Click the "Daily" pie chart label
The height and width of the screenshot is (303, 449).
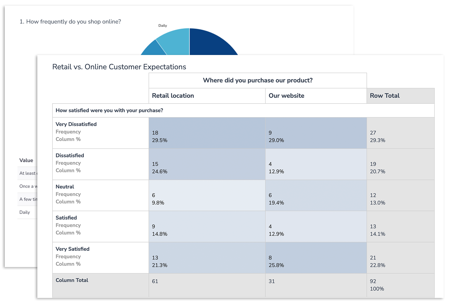[163, 25]
